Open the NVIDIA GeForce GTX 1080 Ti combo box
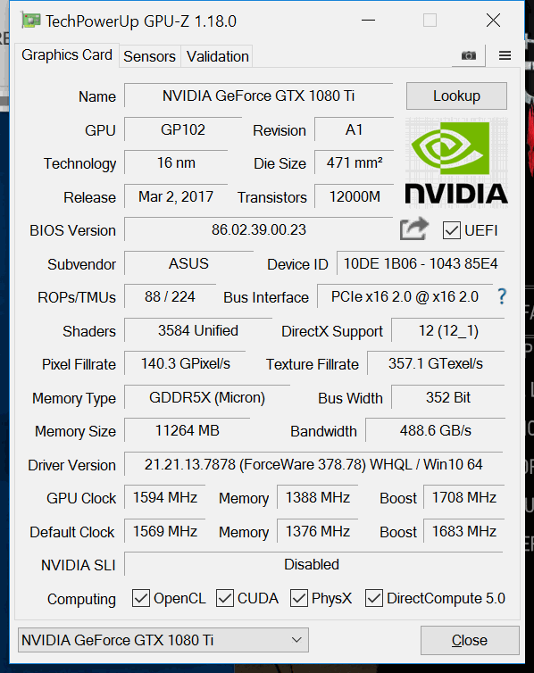This screenshot has width=534, height=673. tap(163, 640)
